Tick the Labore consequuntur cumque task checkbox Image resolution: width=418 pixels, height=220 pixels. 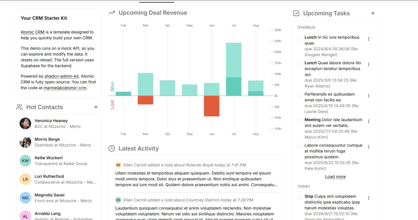(300, 146)
